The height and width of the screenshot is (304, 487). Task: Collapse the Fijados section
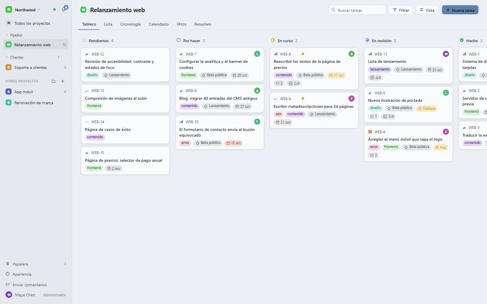[14, 35]
